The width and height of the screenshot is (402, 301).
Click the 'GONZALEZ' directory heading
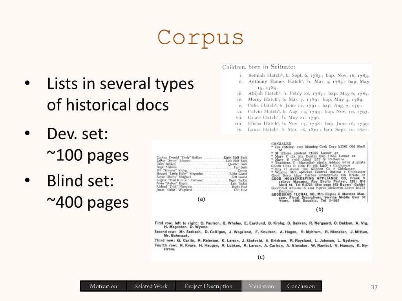click(x=281, y=143)
